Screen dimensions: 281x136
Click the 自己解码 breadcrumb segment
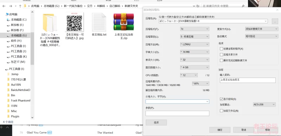point(115,6)
